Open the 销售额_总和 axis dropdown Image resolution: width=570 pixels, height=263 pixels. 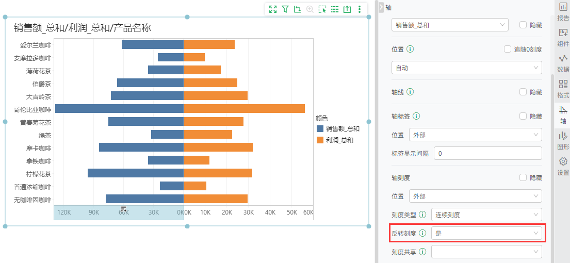click(450, 25)
